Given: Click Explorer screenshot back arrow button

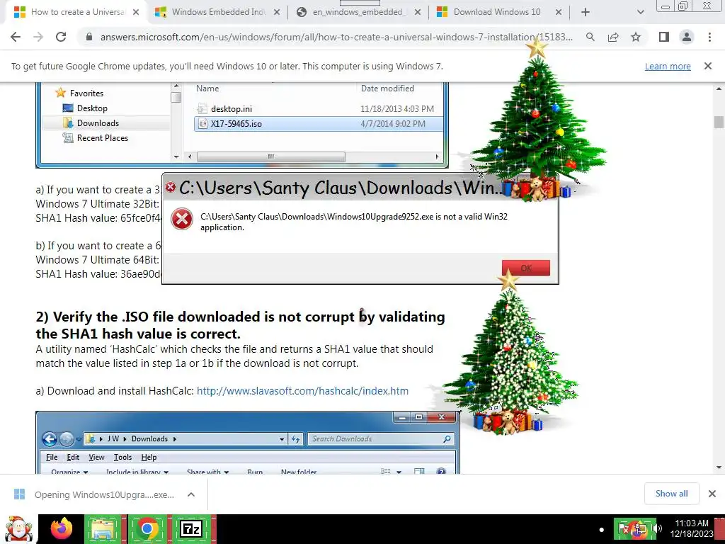Looking at the screenshot, I should [x=50, y=439].
